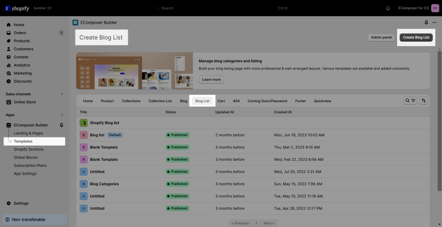Expand Sales channels section
Image resolution: width=442 pixels, height=227 pixels.
pos(62,94)
